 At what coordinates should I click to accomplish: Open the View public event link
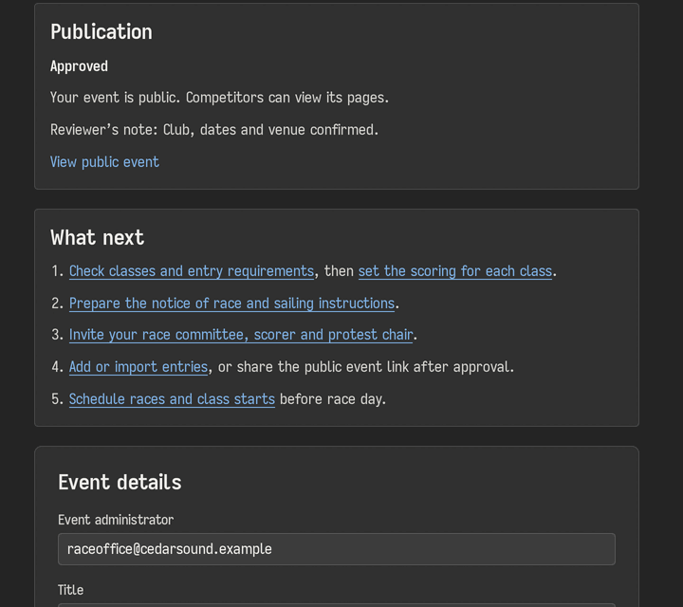pos(104,162)
